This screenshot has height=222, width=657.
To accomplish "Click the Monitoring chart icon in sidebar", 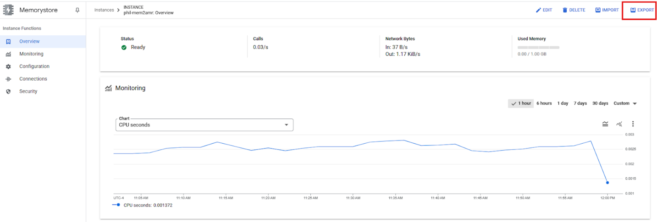I will point(8,54).
